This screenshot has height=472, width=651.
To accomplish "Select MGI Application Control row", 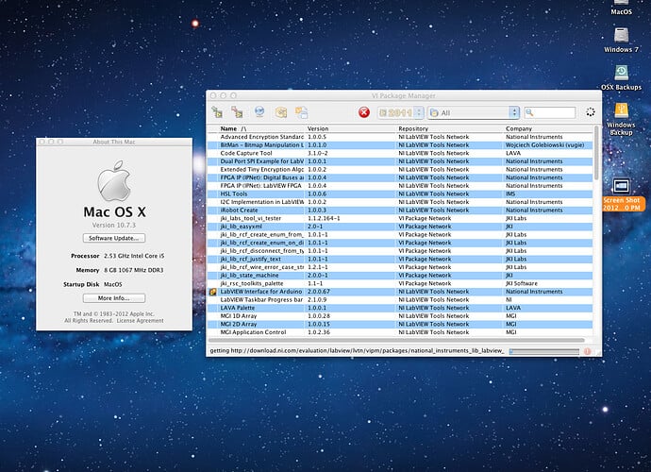I will click(400, 332).
